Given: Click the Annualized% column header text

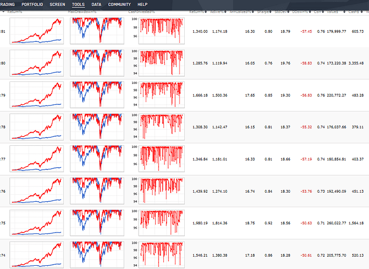Looking at the screenshot, I should pos(240,12).
